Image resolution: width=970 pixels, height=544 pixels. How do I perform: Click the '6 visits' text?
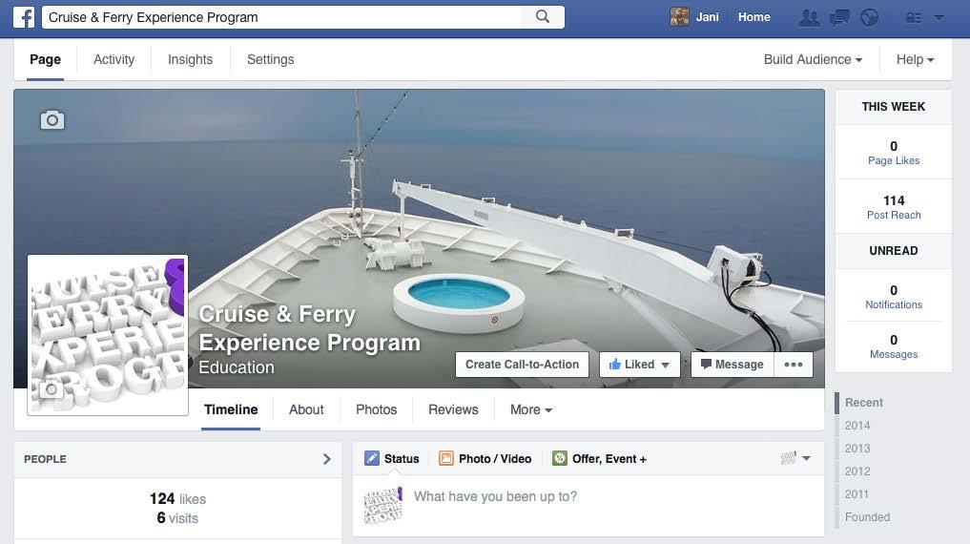[177, 518]
